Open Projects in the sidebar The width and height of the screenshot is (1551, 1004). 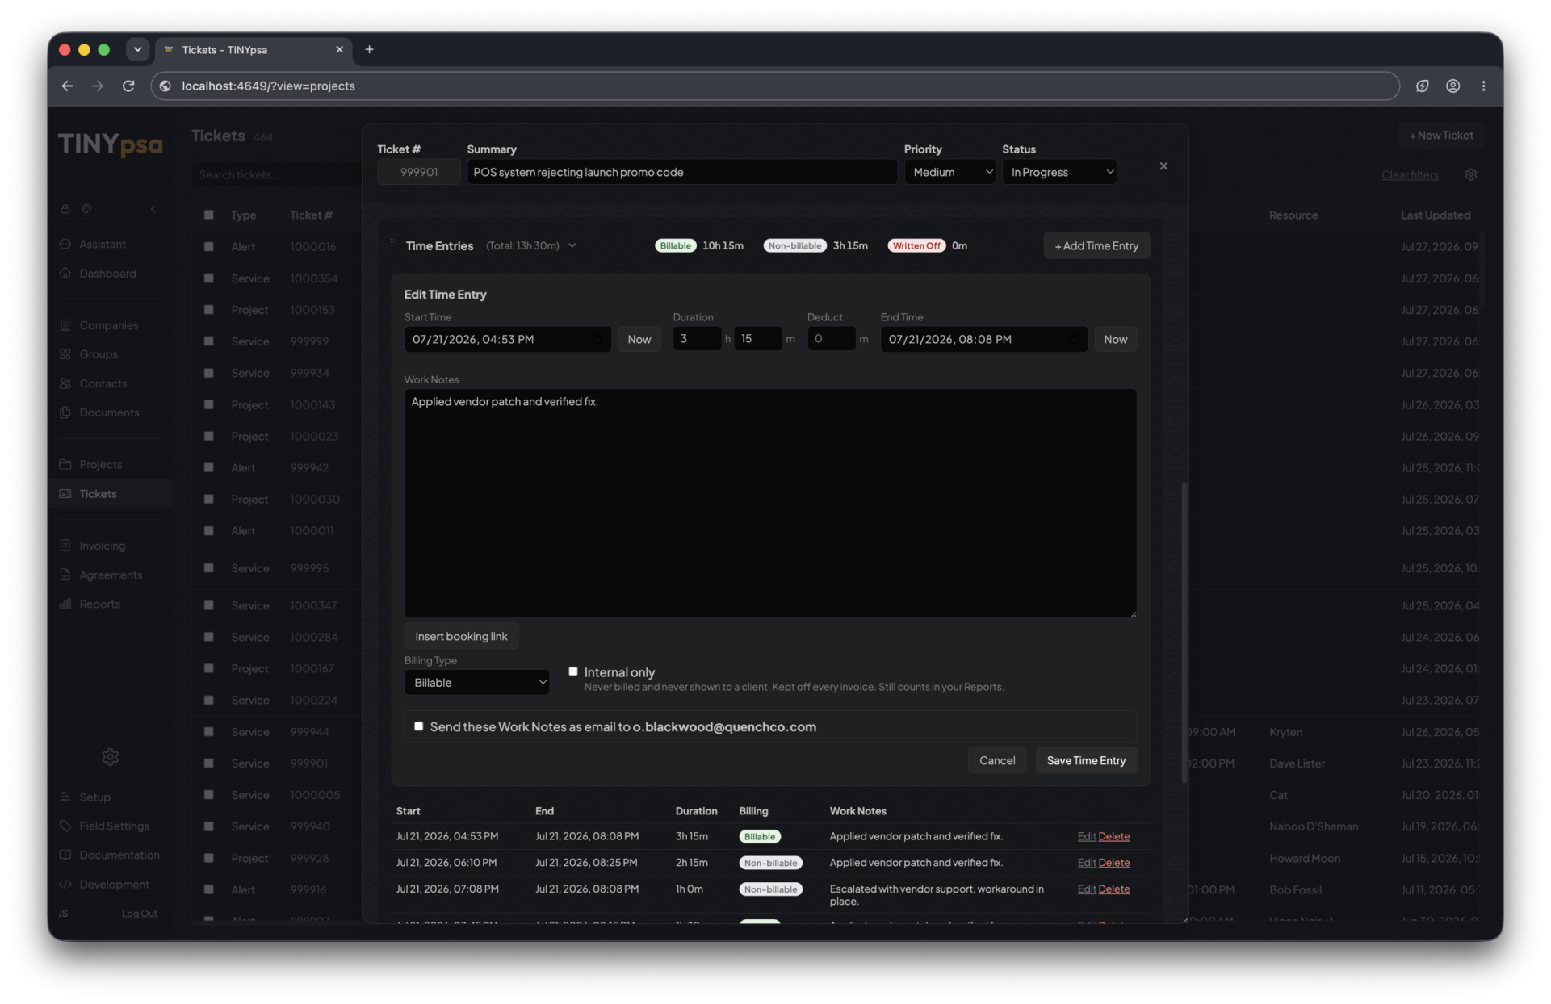pos(100,464)
